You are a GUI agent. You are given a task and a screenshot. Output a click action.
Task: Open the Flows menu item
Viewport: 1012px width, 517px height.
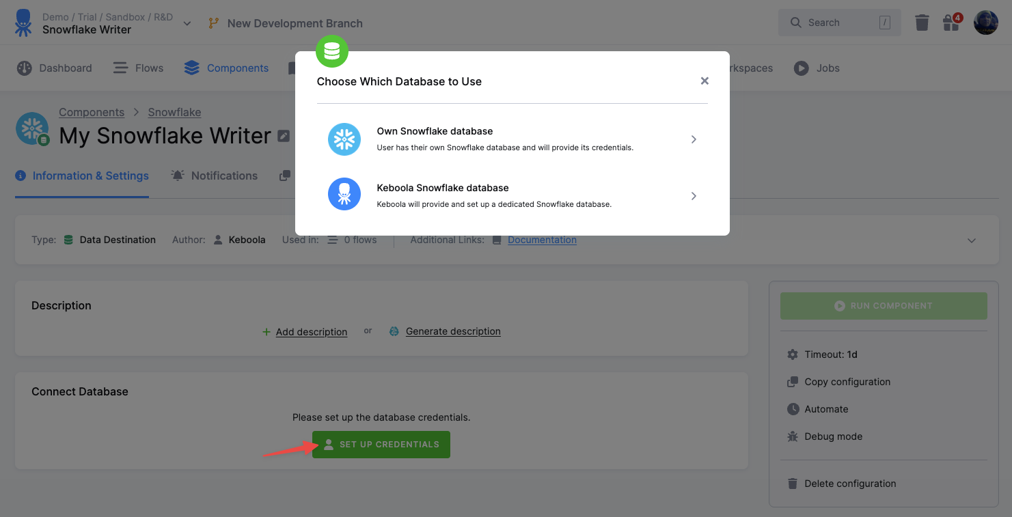(138, 68)
